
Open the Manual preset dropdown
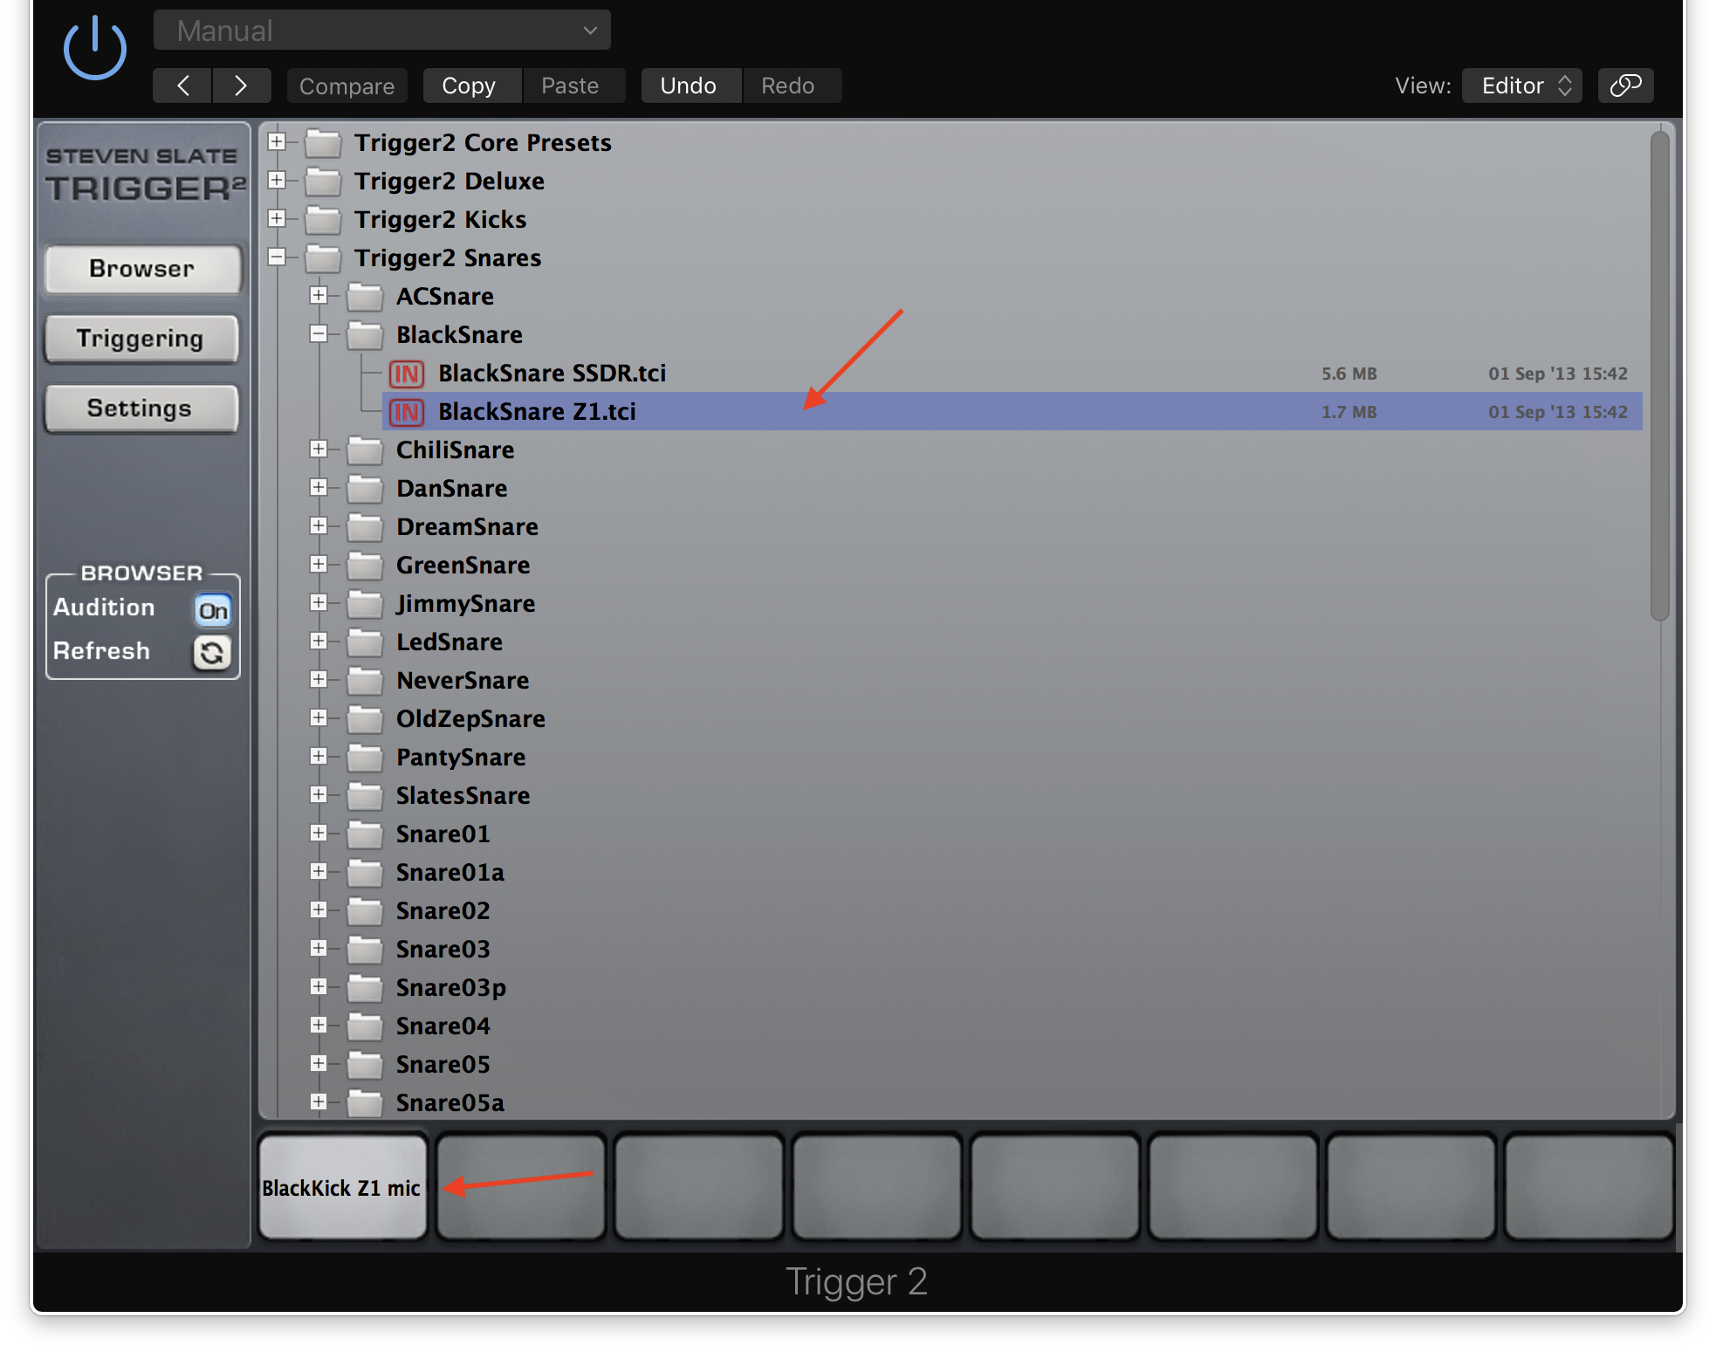381,31
